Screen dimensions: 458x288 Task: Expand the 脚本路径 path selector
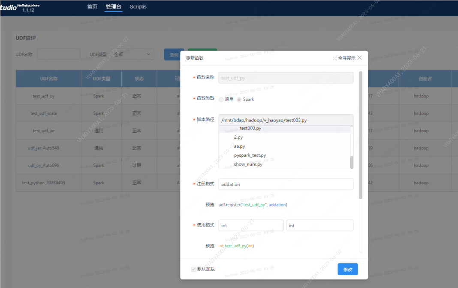[286, 120]
